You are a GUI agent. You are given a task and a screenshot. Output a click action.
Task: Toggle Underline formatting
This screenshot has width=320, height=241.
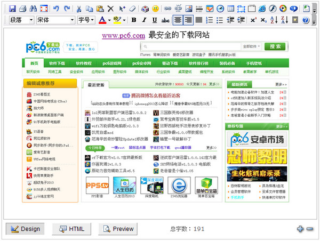155,20
